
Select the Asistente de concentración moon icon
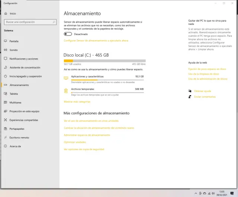[x=6, y=67]
